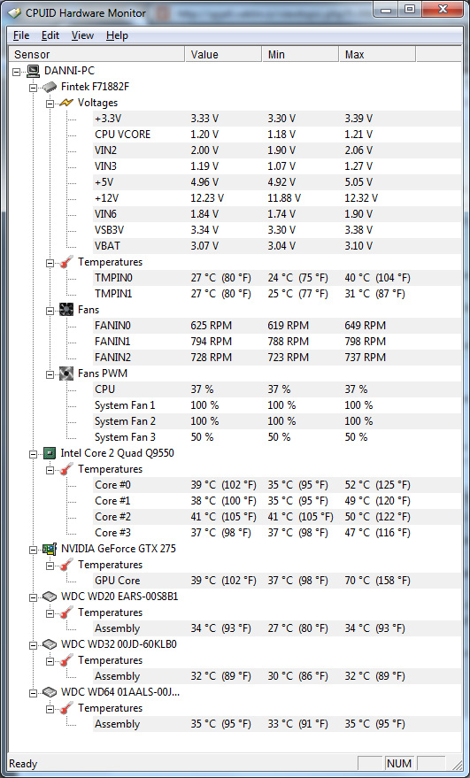The image size is (470, 778).
Task: Click the thermometer icon under NVIDIA GeForce
Action: point(66,565)
